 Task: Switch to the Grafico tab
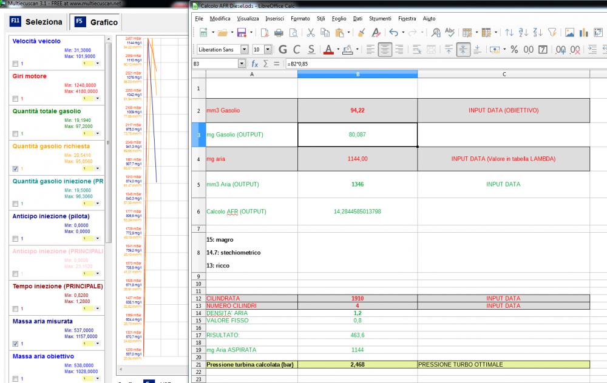(97, 22)
